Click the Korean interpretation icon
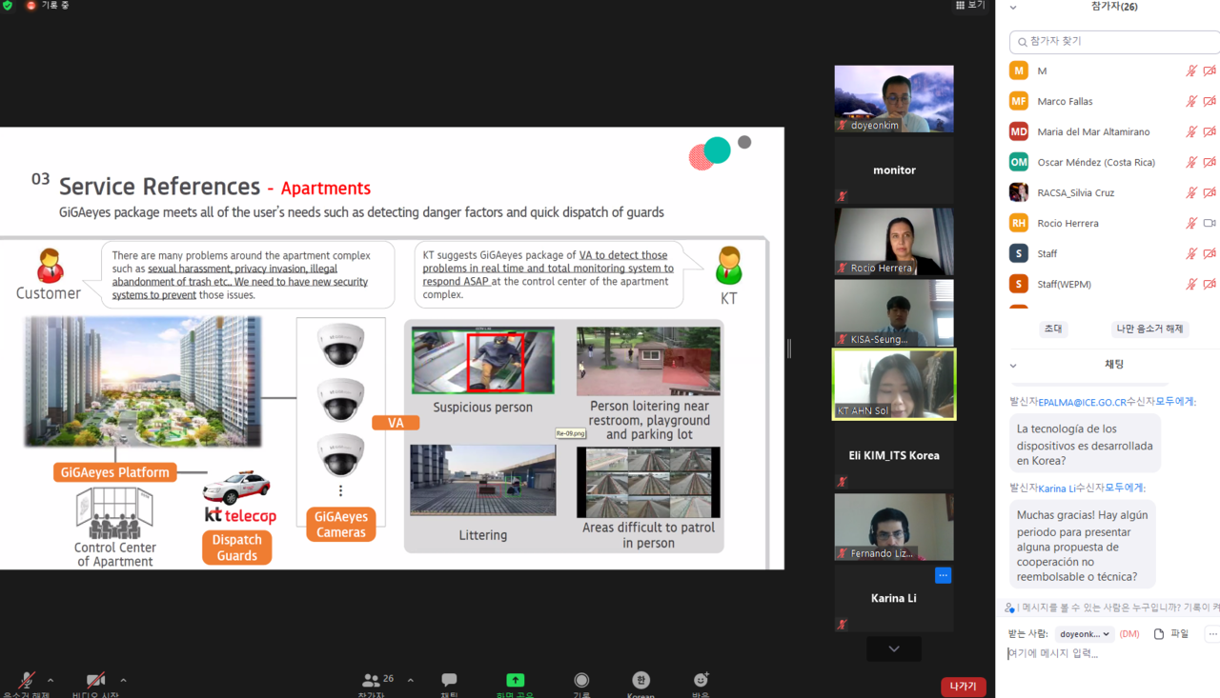Image resolution: width=1220 pixels, height=698 pixels. coord(640,680)
